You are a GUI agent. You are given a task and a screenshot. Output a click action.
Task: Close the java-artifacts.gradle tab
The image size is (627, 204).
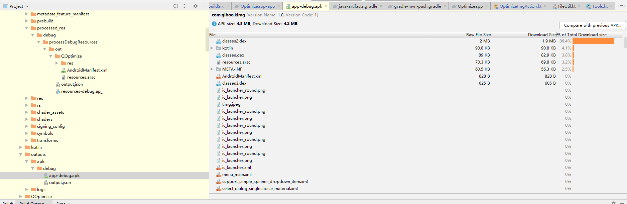point(381,6)
